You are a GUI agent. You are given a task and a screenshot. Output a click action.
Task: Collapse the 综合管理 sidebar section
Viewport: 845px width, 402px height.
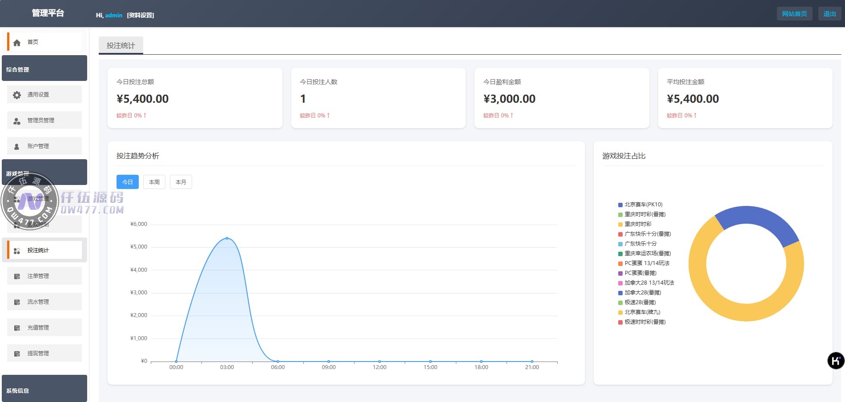[x=44, y=69]
